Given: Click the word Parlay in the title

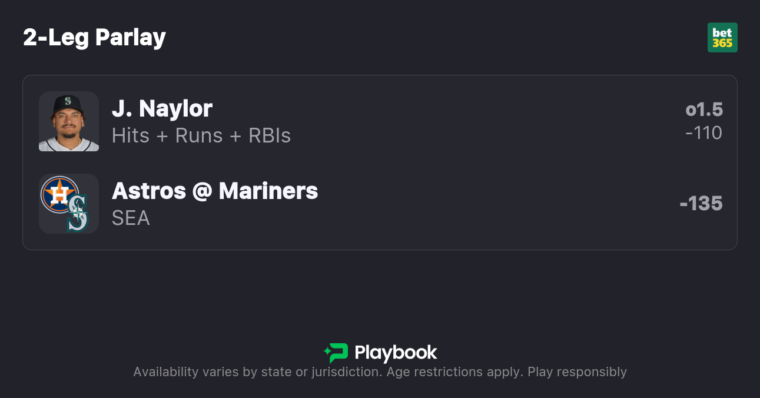Looking at the screenshot, I should coord(131,38).
